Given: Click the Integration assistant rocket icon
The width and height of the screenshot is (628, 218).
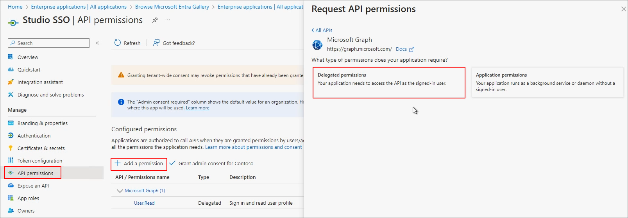Looking at the screenshot, I should [x=11, y=82].
